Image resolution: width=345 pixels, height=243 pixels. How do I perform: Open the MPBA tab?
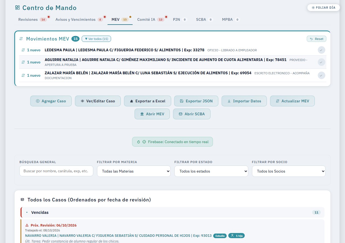pos(230,19)
